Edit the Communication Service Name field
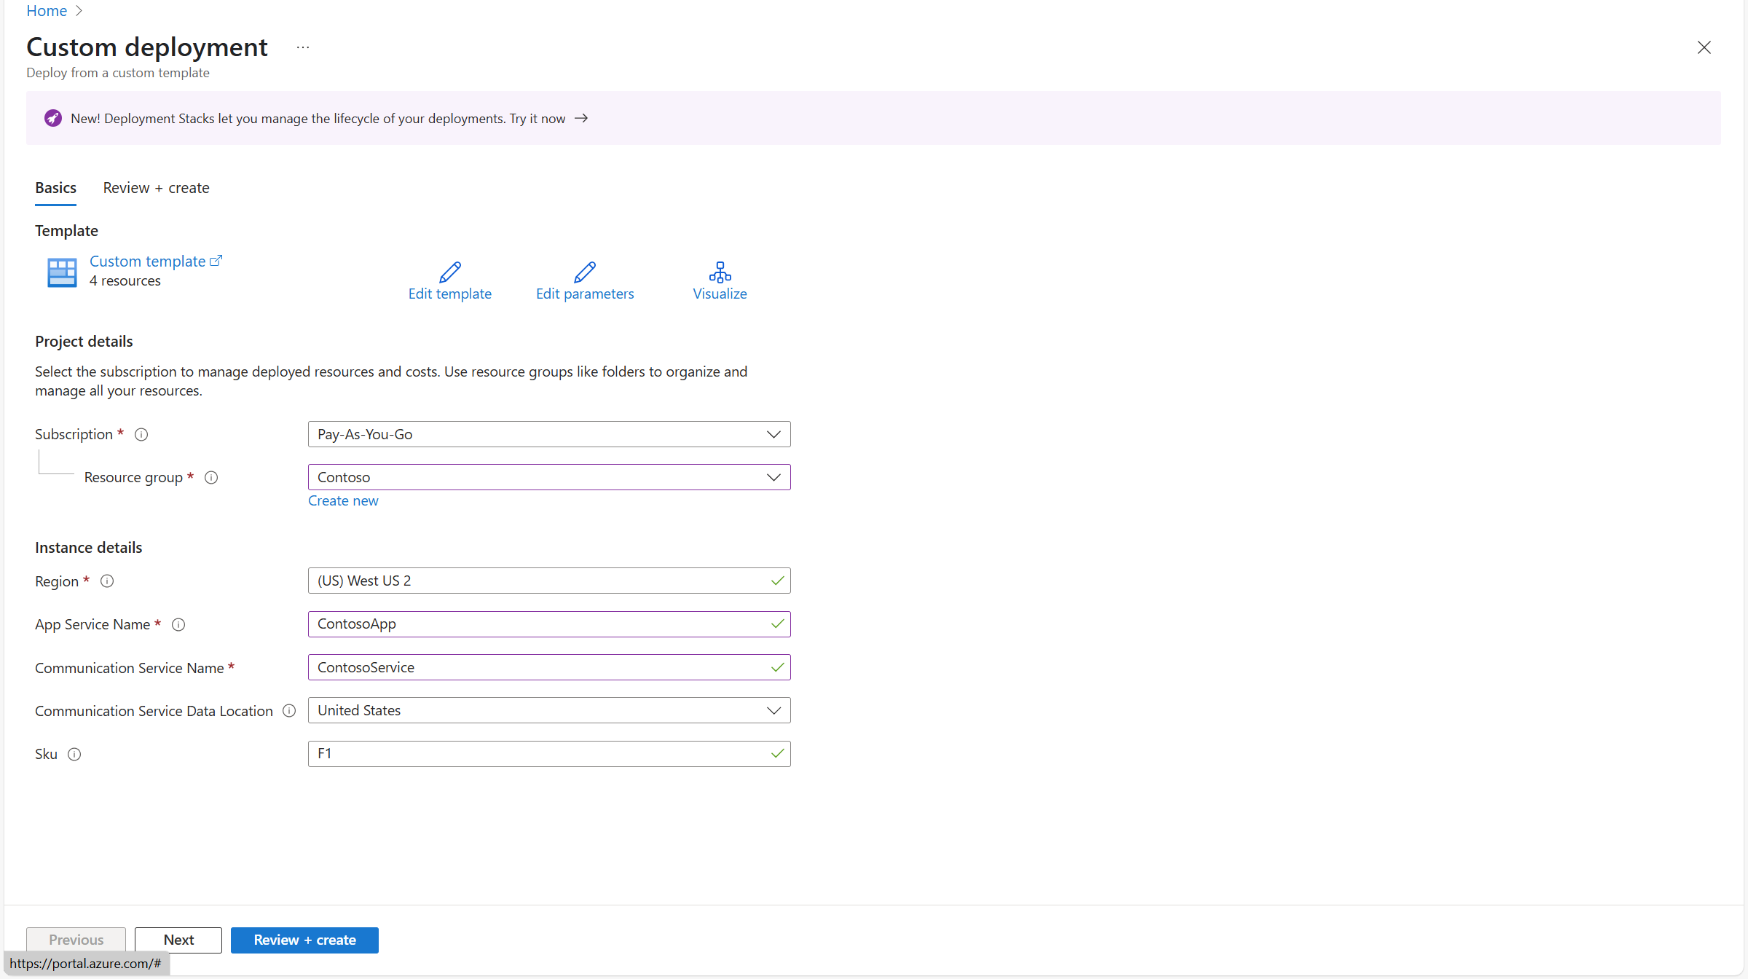 (x=548, y=667)
